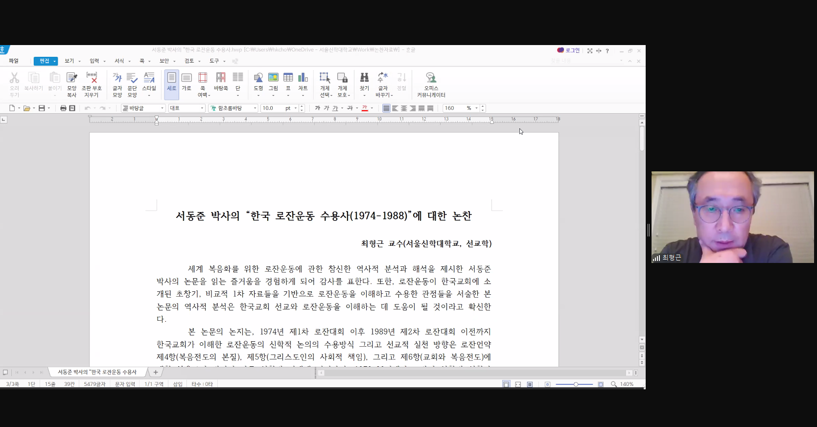Image resolution: width=817 pixels, height=427 pixels.
Task: Click the red font color swatch
Action: pos(365,108)
